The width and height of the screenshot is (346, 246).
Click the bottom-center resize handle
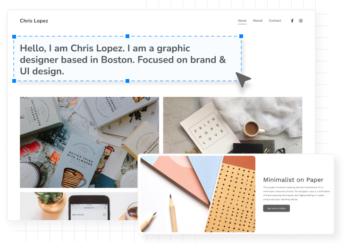tap(127, 81)
